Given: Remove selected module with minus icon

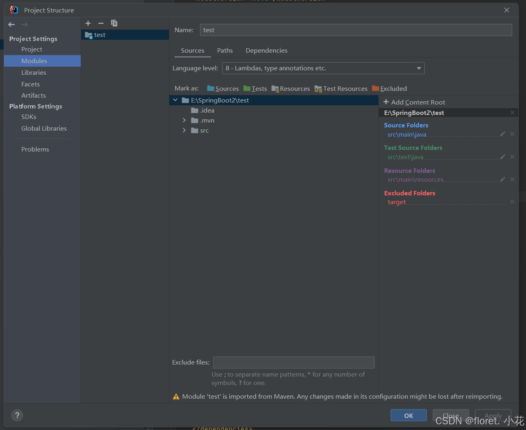Looking at the screenshot, I should coord(101,23).
